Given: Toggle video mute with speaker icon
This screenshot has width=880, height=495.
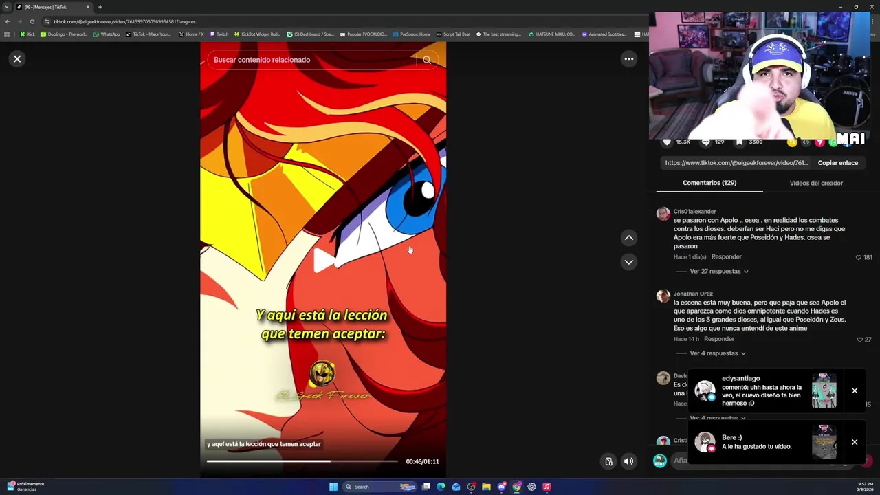Looking at the screenshot, I should click(x=628, y=462).
